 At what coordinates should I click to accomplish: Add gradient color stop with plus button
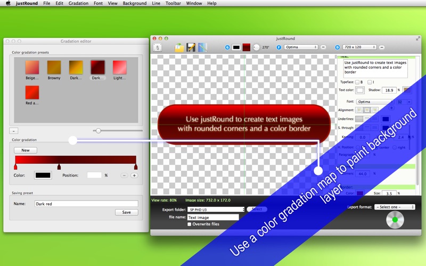coord(134,176)
